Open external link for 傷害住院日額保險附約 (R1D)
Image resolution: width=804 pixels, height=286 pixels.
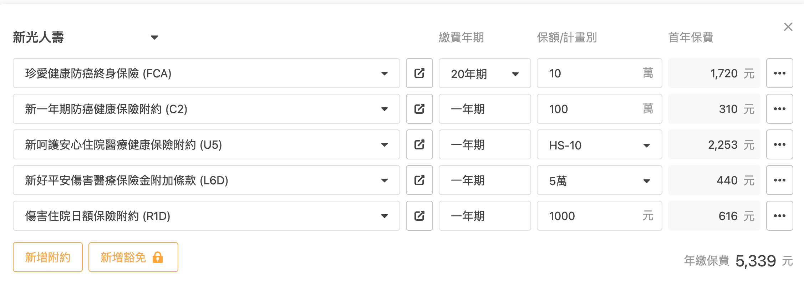tap(419, 216)
